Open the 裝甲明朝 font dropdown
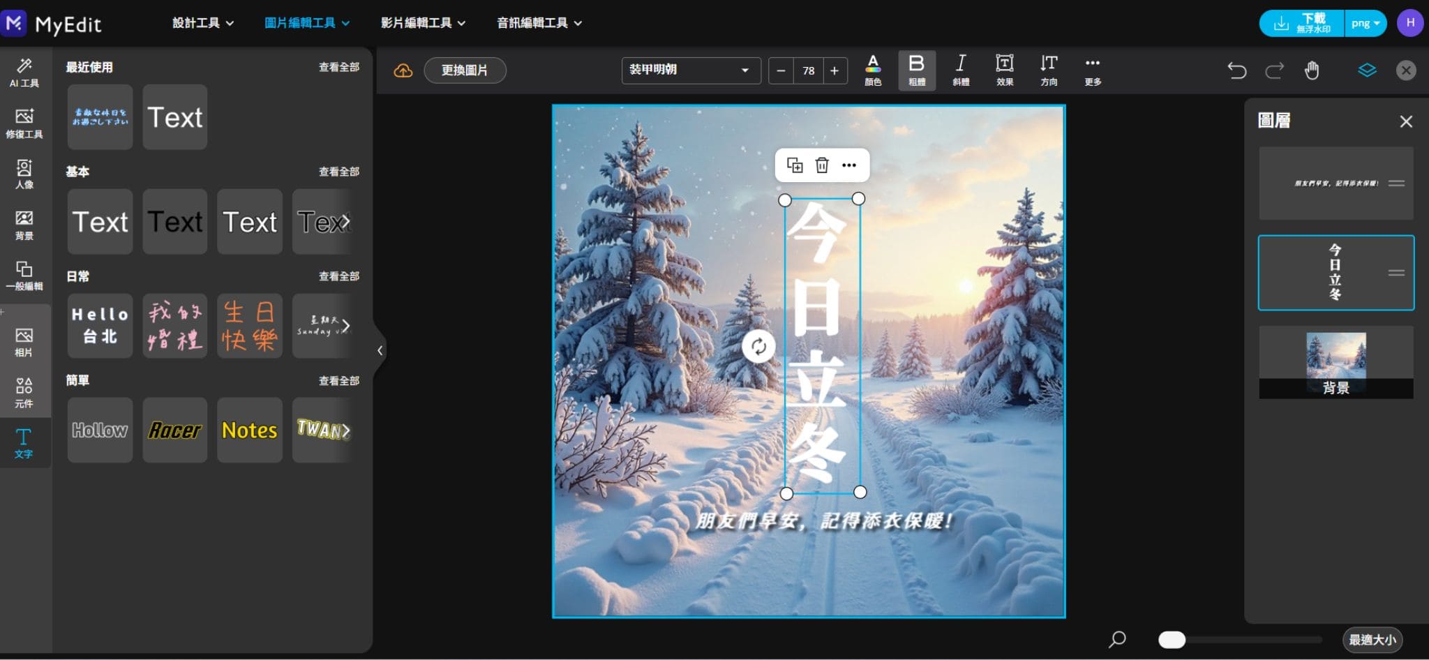The height and width of the screenshot is (660, 1429). pyautogui.click(x=690, y=70)
